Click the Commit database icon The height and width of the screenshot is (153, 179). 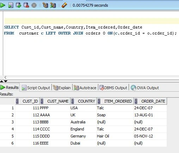point(18,5)
